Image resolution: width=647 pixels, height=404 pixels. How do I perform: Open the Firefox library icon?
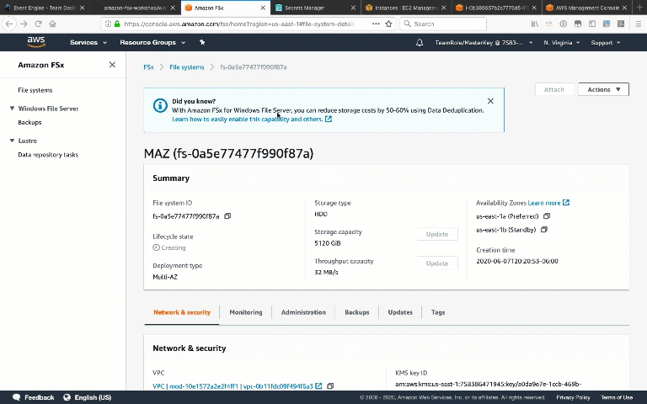coord(535,24)
